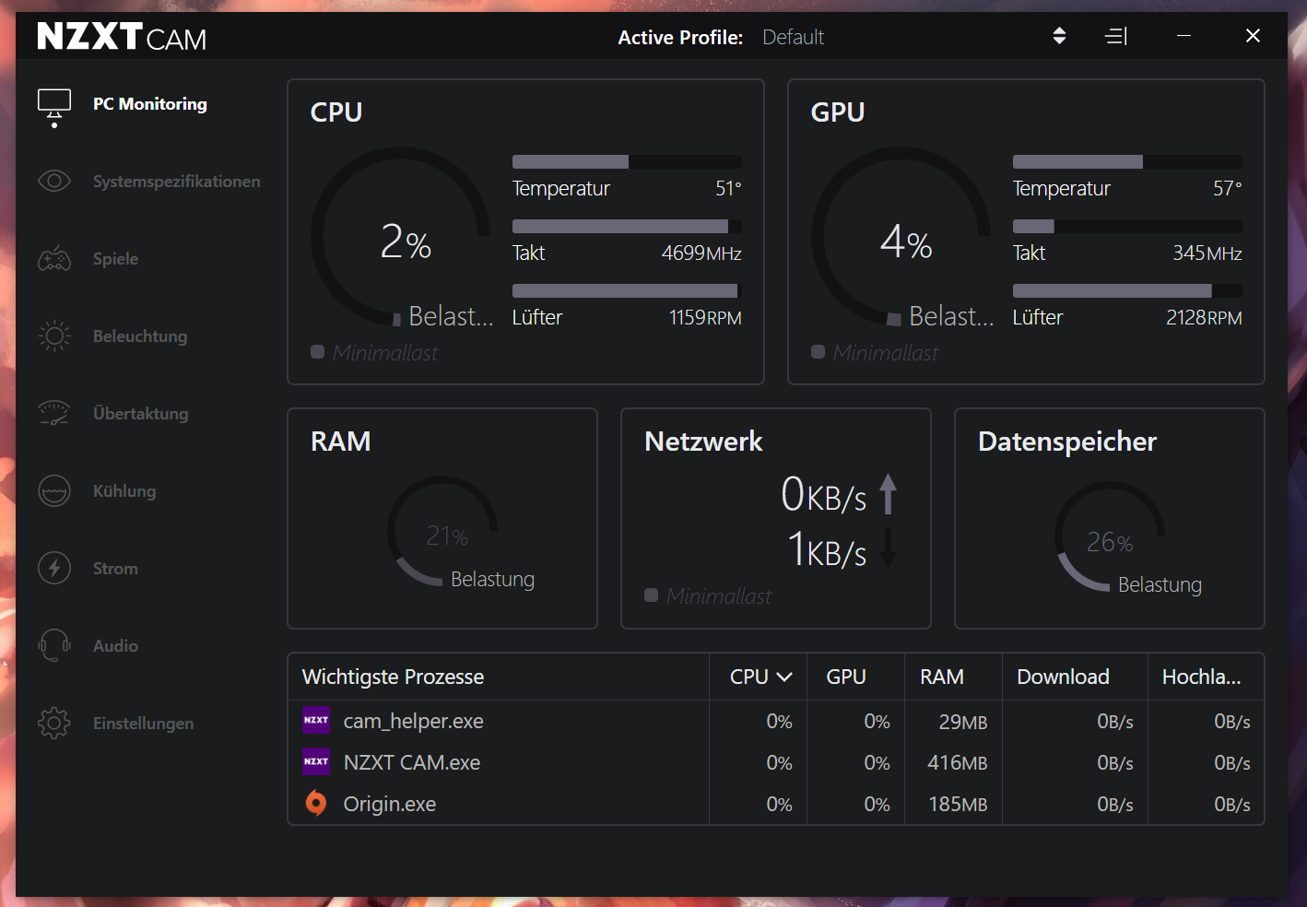Select the NZXT CAM.exe process name
The image size is (1307, 907).
point(411,762)
